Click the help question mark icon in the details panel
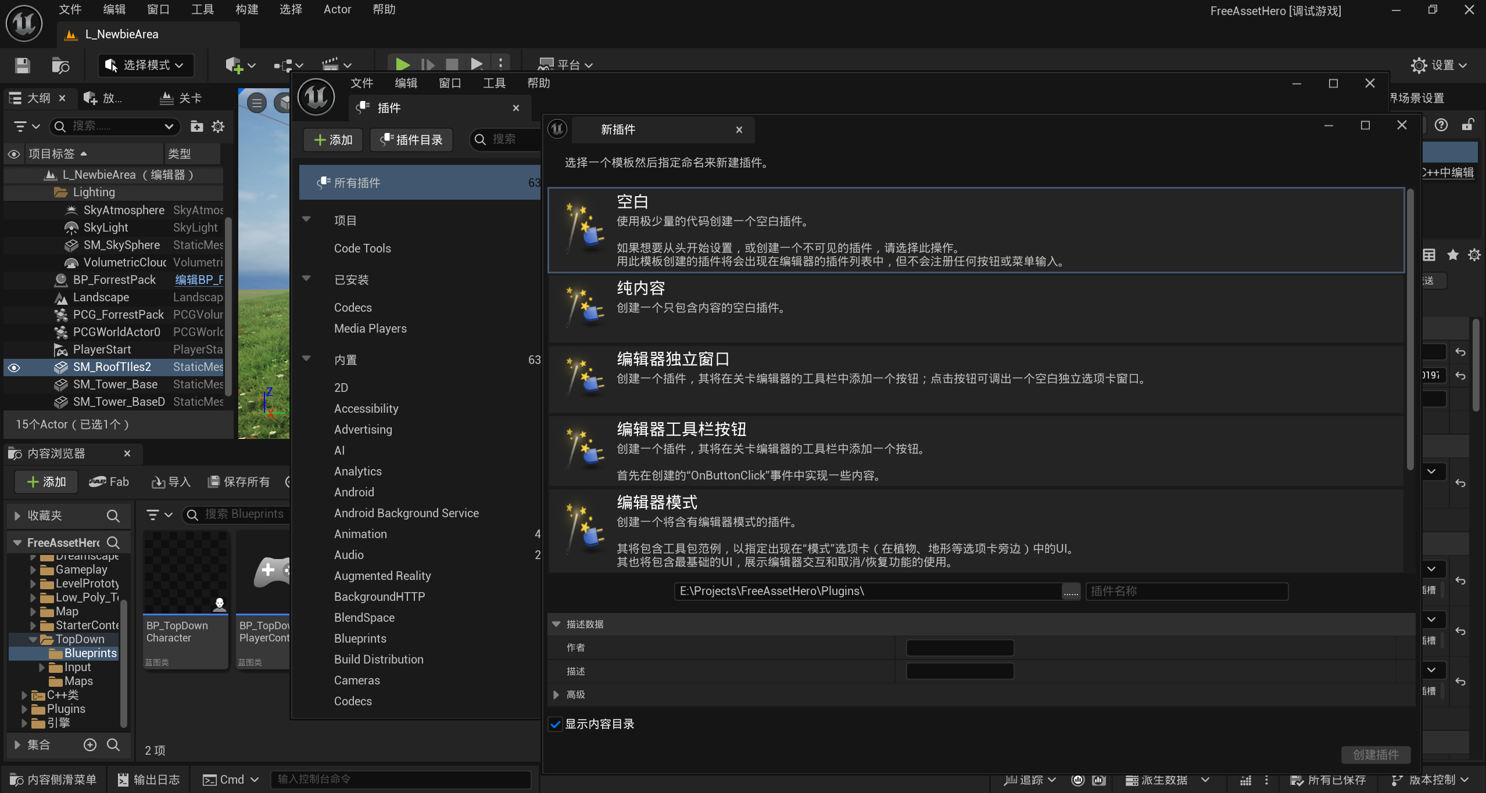 [x=1441, y=125]
